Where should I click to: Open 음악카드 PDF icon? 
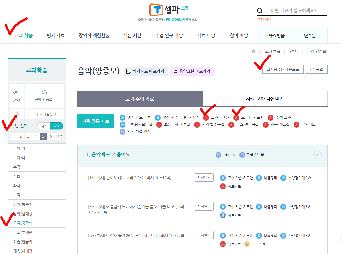(296, 125)
